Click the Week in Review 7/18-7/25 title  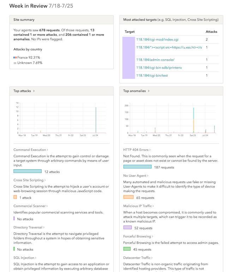coord(41,6)
